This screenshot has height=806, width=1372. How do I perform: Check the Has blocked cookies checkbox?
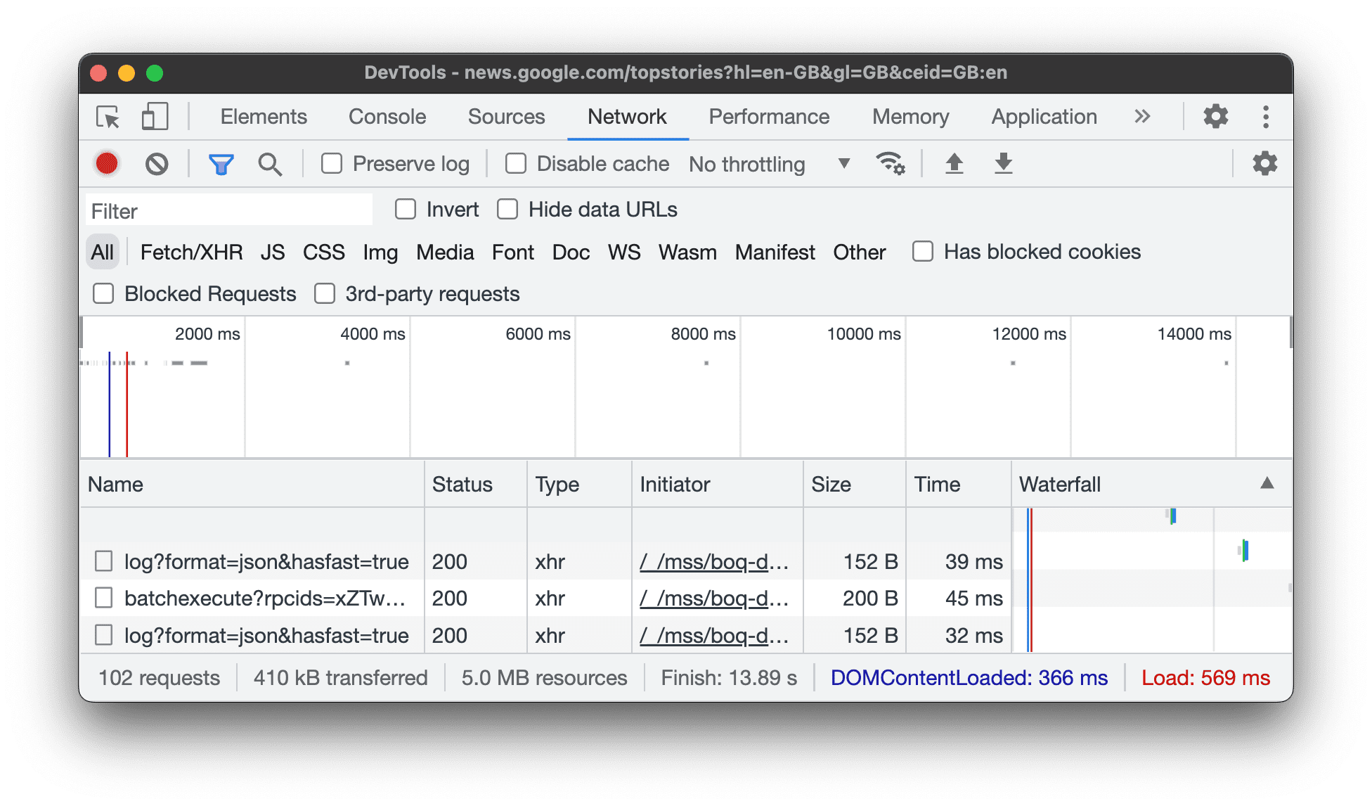(x=922, y=252)
